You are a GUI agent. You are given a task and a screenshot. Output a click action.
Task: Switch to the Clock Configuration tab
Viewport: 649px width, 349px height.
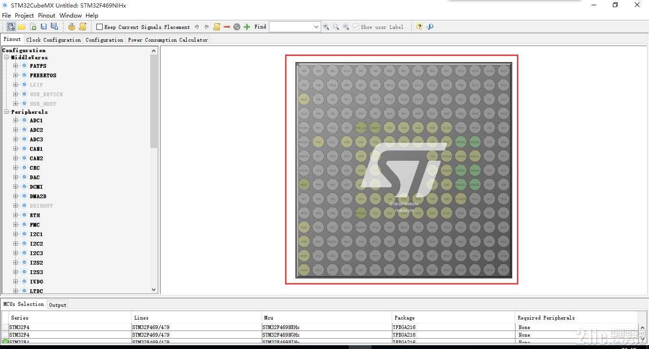53,40
